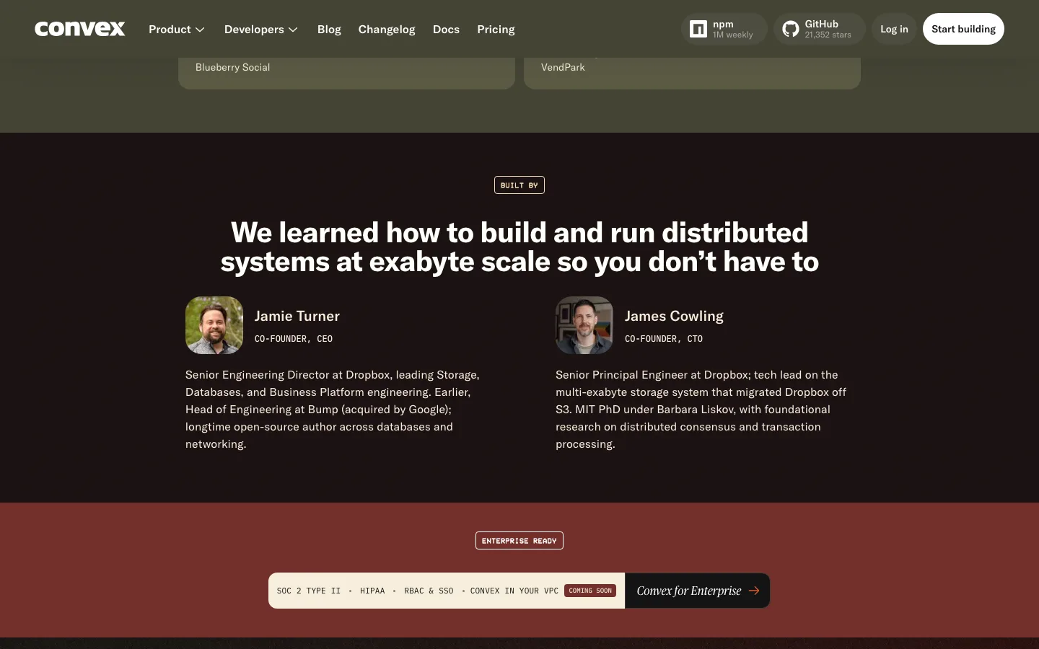Click Jamie Turner's profile photo
1039x649 pixels.
click(x=214, y=325)
